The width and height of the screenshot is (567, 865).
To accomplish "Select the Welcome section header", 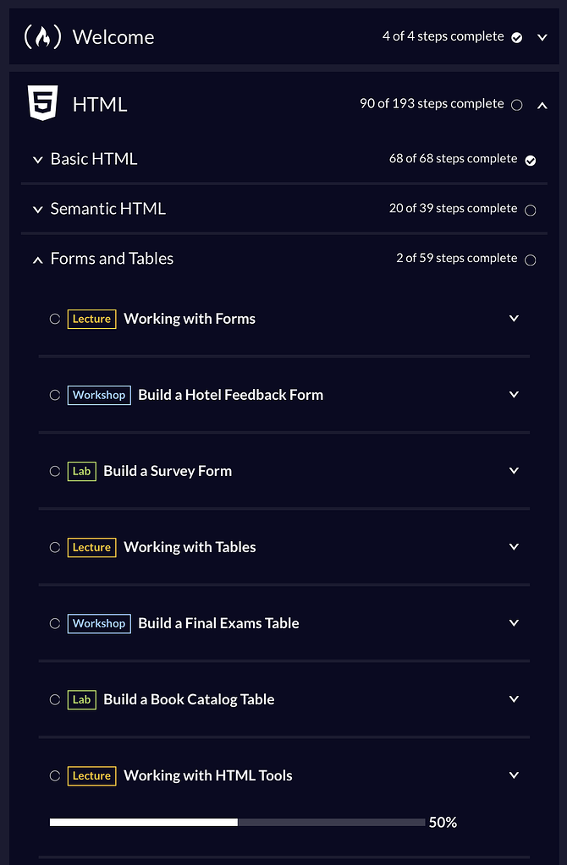I will click(x=113, y=37).
